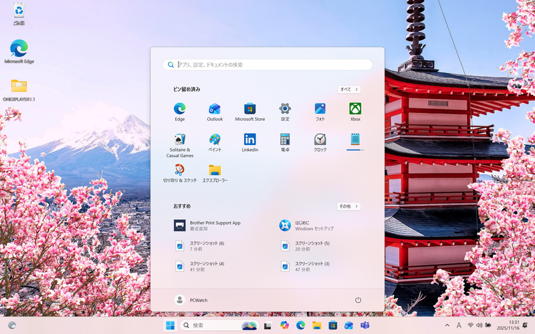Open Outlook from the taskbar
Image resolution: width=535 pixels, height=334 pixels.
point(348,325)
